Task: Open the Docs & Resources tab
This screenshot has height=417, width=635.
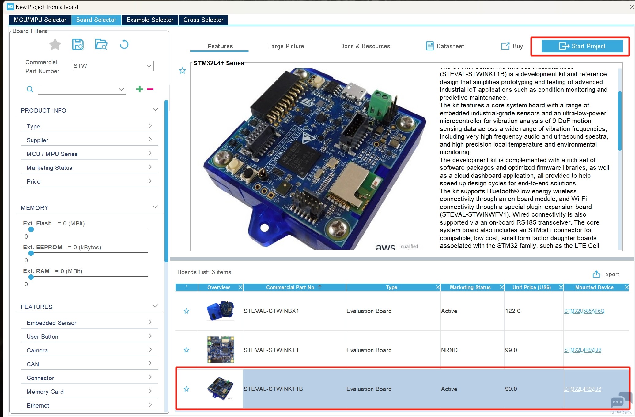Action: (x=365, y=46)
